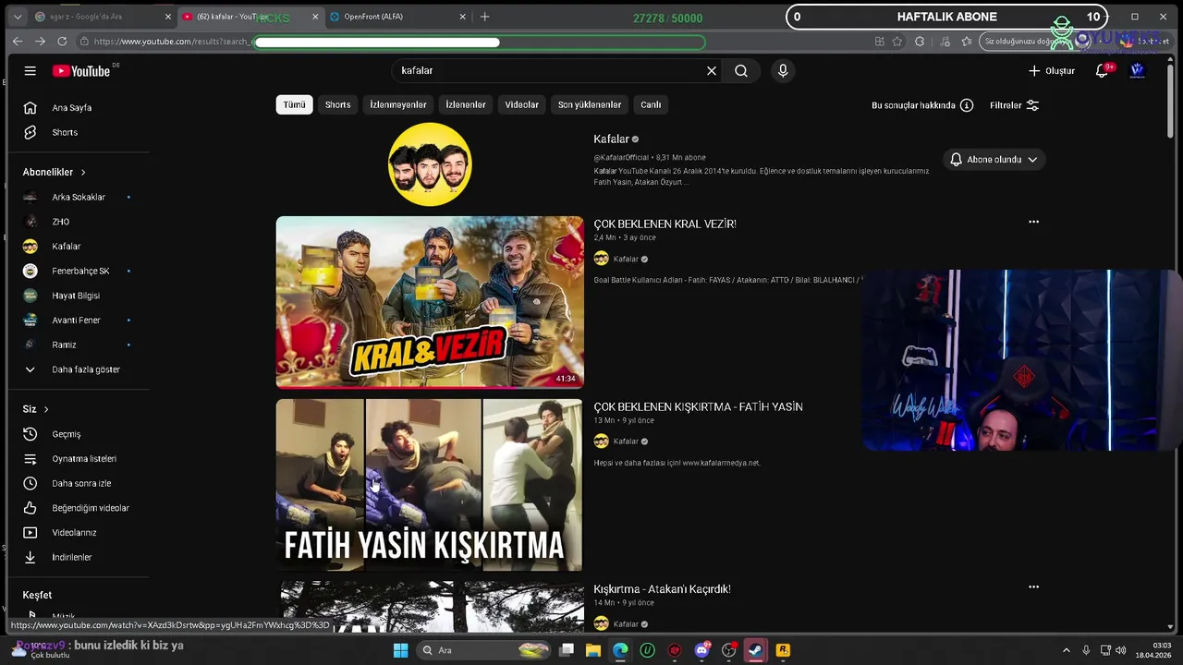Open a new browser tab
Screen dimensions: 1183x665
click(x=485, y=17)
